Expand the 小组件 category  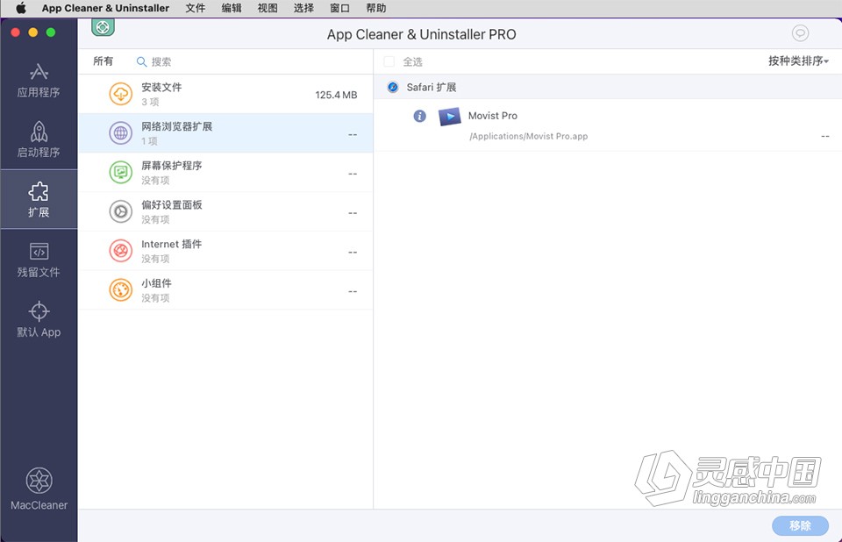pos(219,289)
